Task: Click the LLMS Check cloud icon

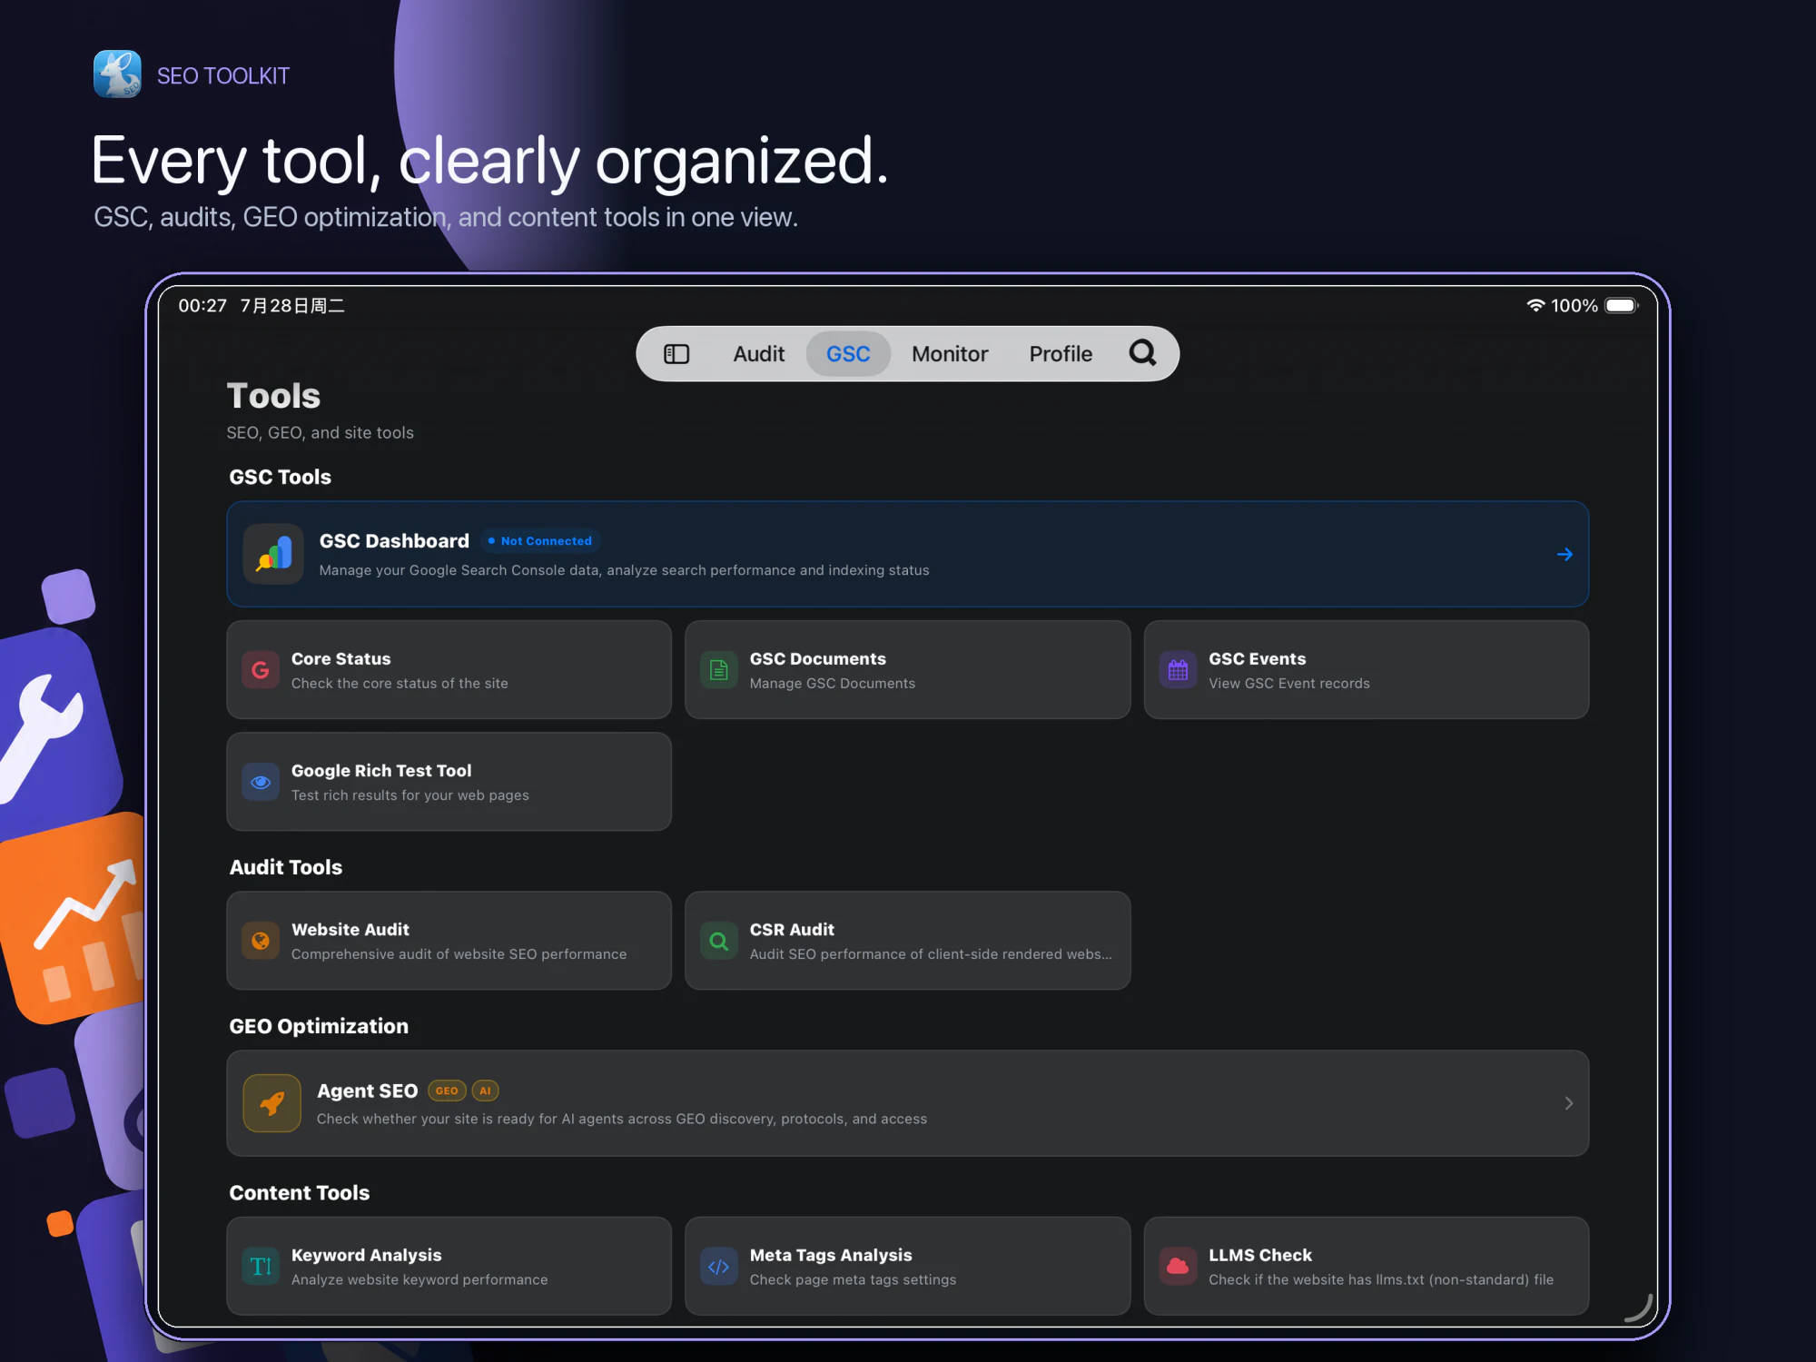Action: (x=1178, y=1266)
